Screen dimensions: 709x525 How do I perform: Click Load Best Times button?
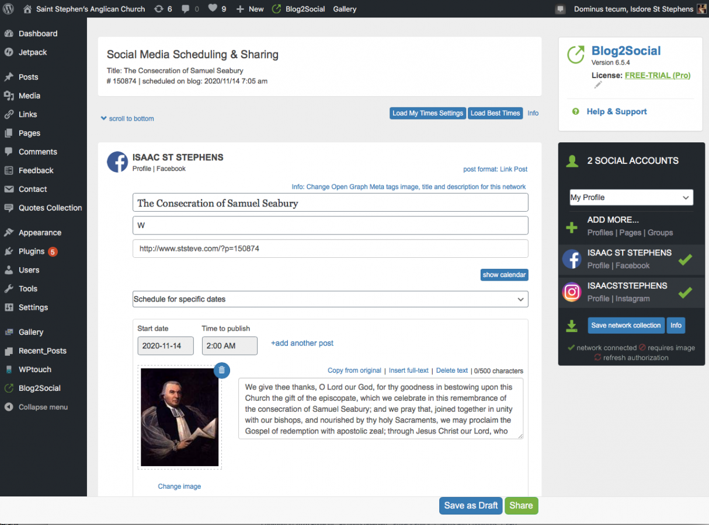(495, 113)
